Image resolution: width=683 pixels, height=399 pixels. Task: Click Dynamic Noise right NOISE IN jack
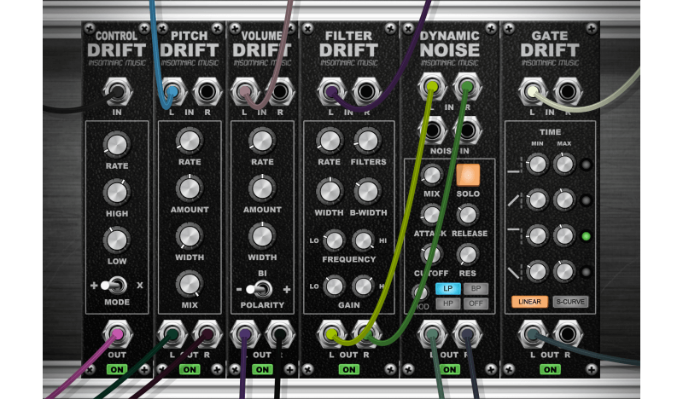pyautogui.click(x=467, y=130)
